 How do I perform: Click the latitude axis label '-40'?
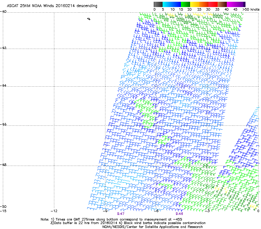click(3, 12)
